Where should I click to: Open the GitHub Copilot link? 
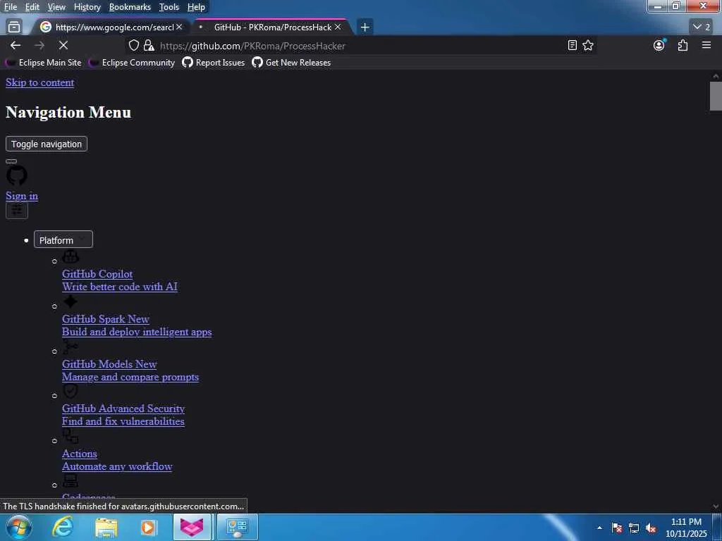97,274
